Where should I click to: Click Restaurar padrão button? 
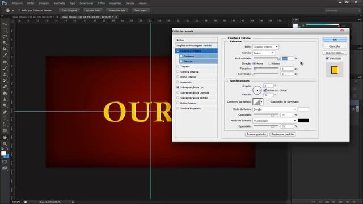pyautogui.click(x=282, y=134)
